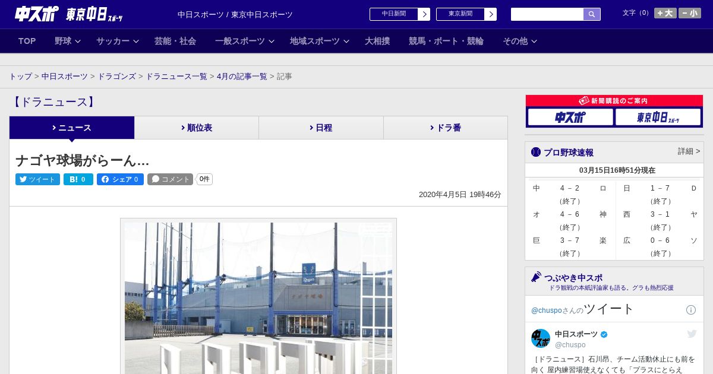Viewport: 713px width, 374px height.
Task: Switch to the 順位表 tab
Action: tap(197, 128)
